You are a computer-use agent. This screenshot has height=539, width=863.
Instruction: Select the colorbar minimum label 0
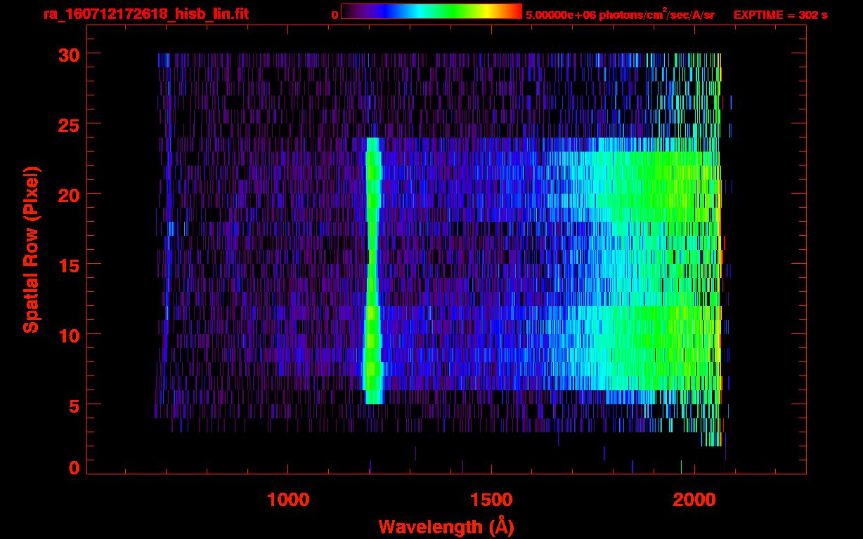click(335, 15)
